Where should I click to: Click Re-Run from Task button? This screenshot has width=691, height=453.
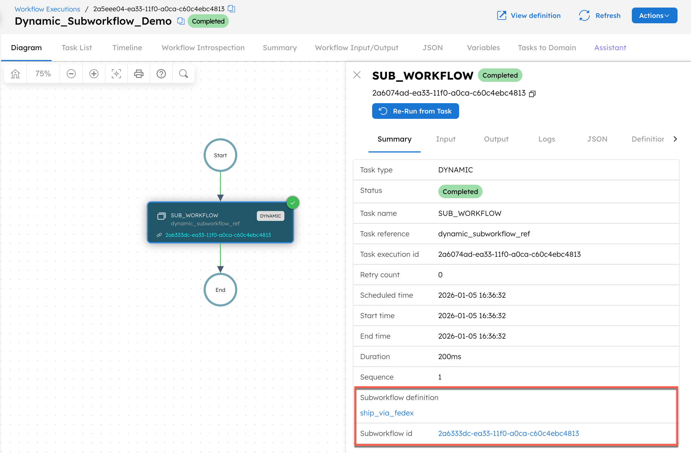[415, 111]
